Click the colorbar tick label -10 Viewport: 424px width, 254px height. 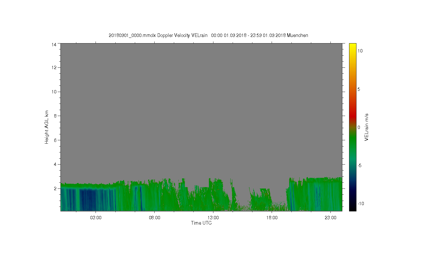[360, 203]
